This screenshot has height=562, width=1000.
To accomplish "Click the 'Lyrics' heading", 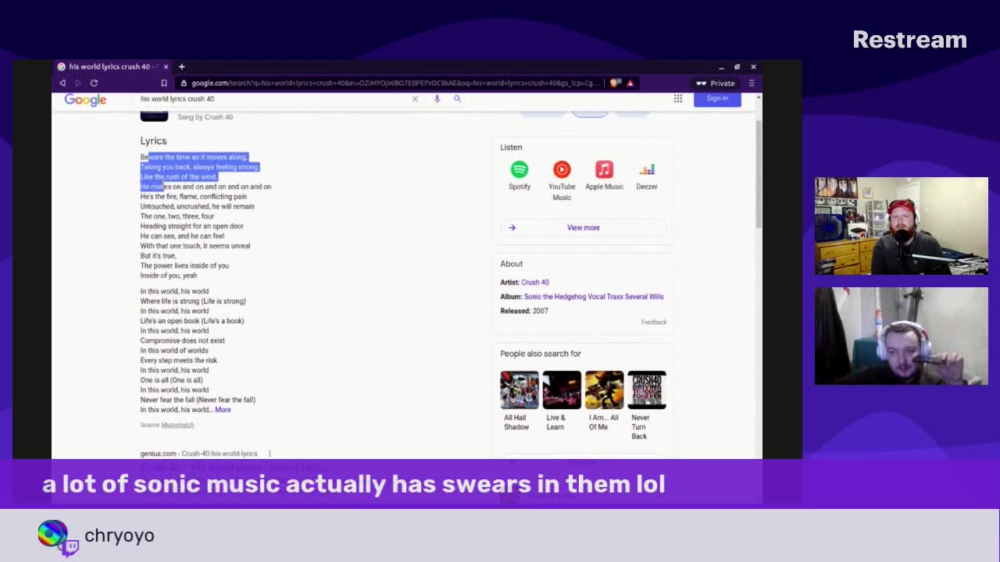I will click(153, 141).
